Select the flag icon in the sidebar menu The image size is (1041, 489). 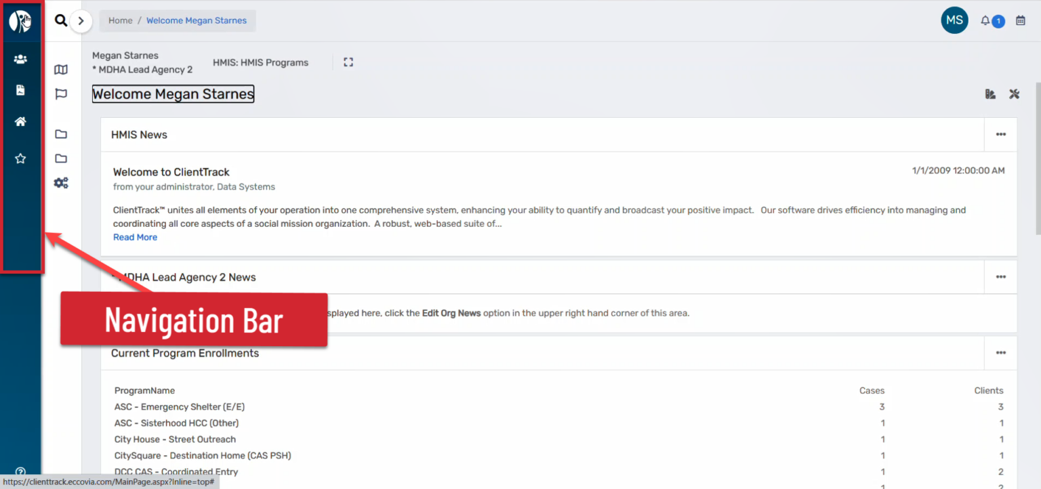pyautogui.click(x=60, y=93)
